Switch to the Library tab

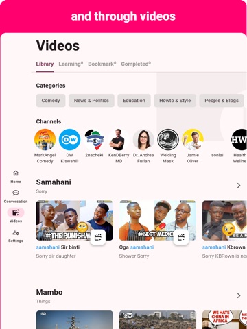tap(45, 64)
